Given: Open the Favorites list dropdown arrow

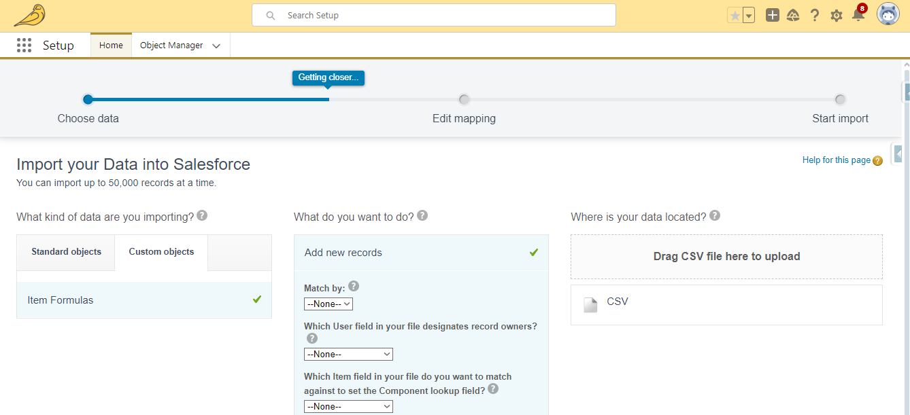Looking at the screenshot, I should [749, 15].
